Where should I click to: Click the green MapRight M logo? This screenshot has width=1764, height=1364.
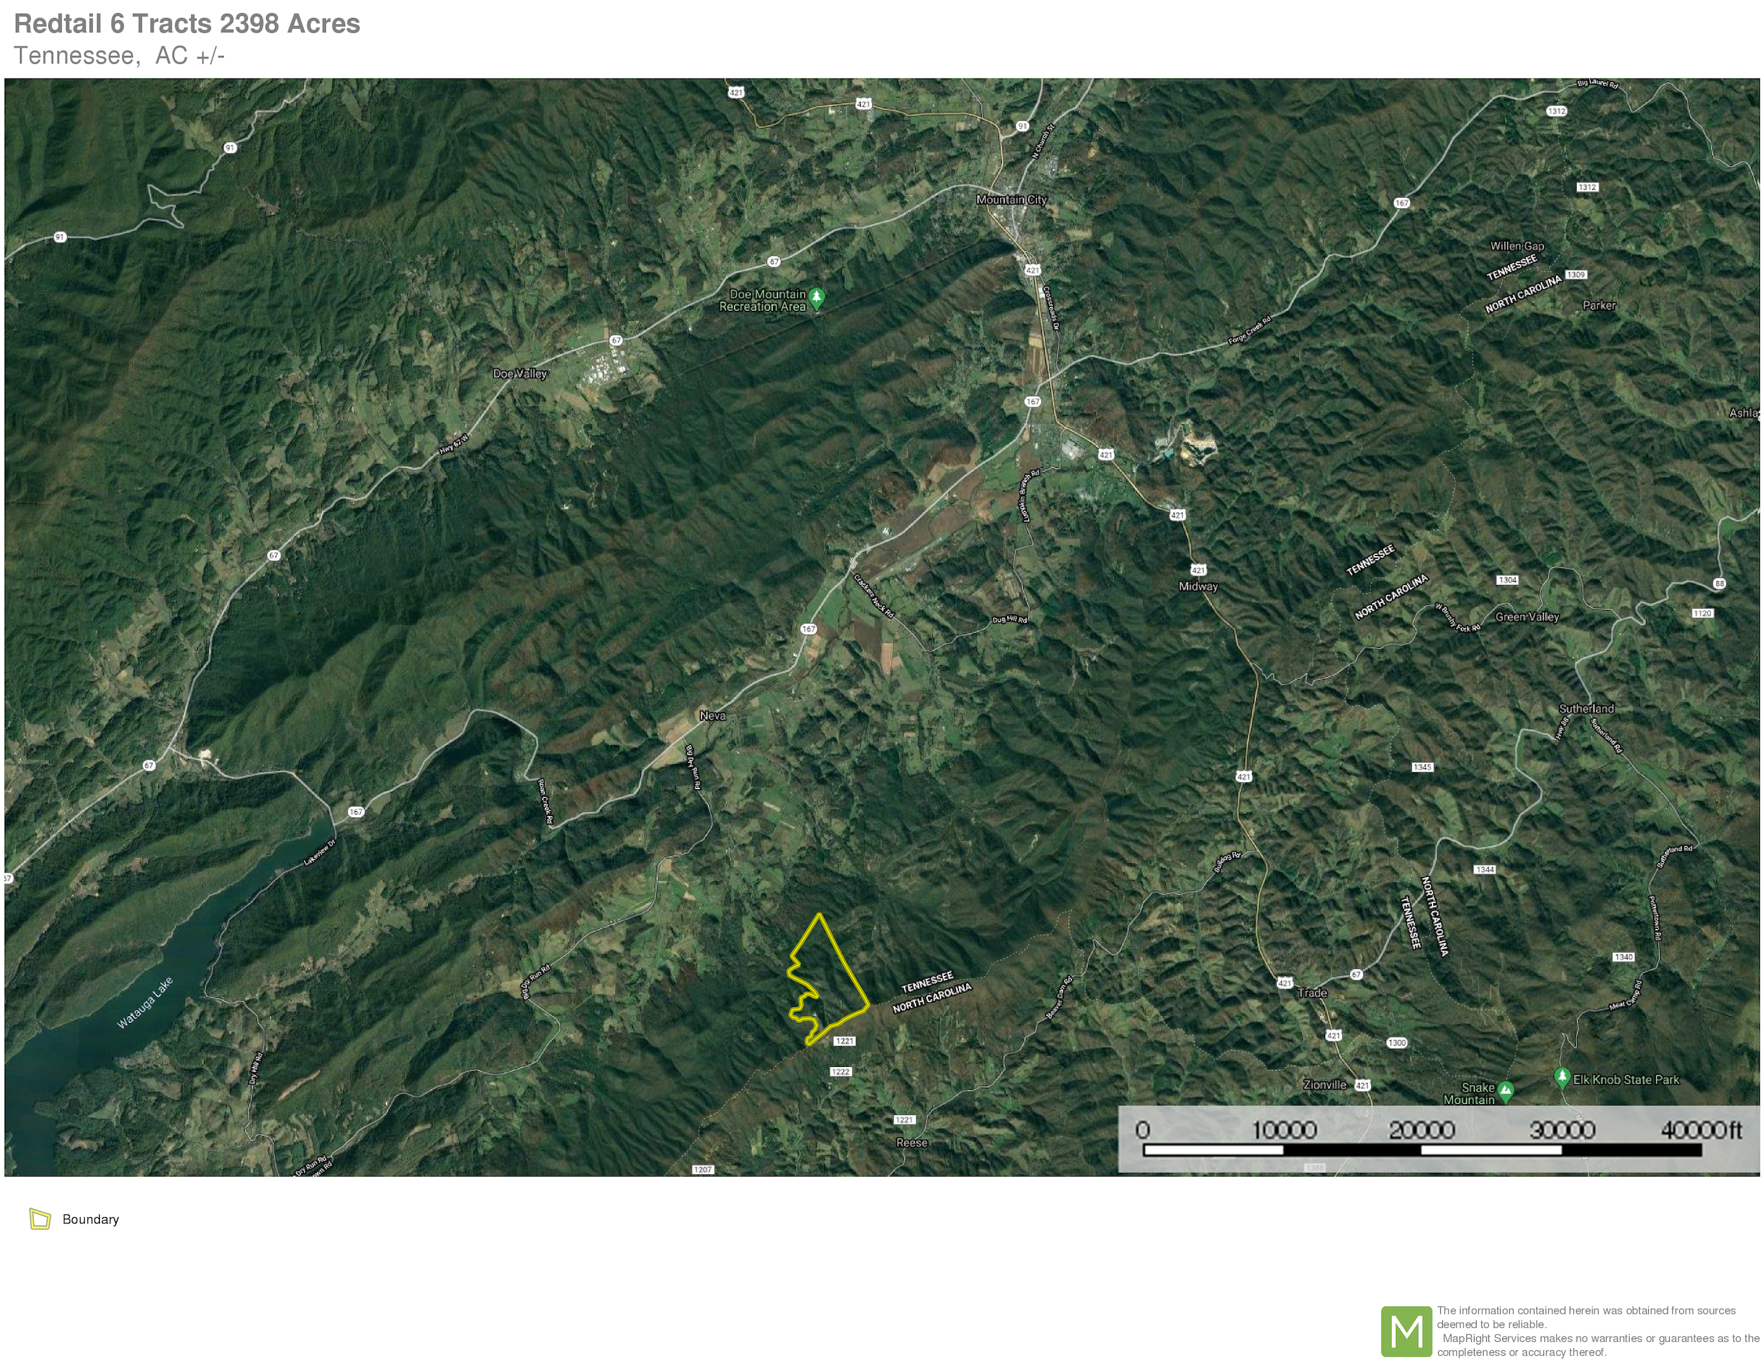(x=1406, y=1331)
